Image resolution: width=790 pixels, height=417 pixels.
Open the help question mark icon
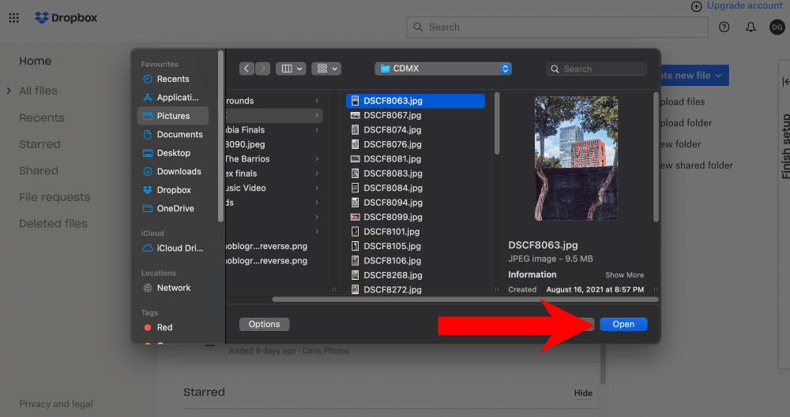pos(724,27)
